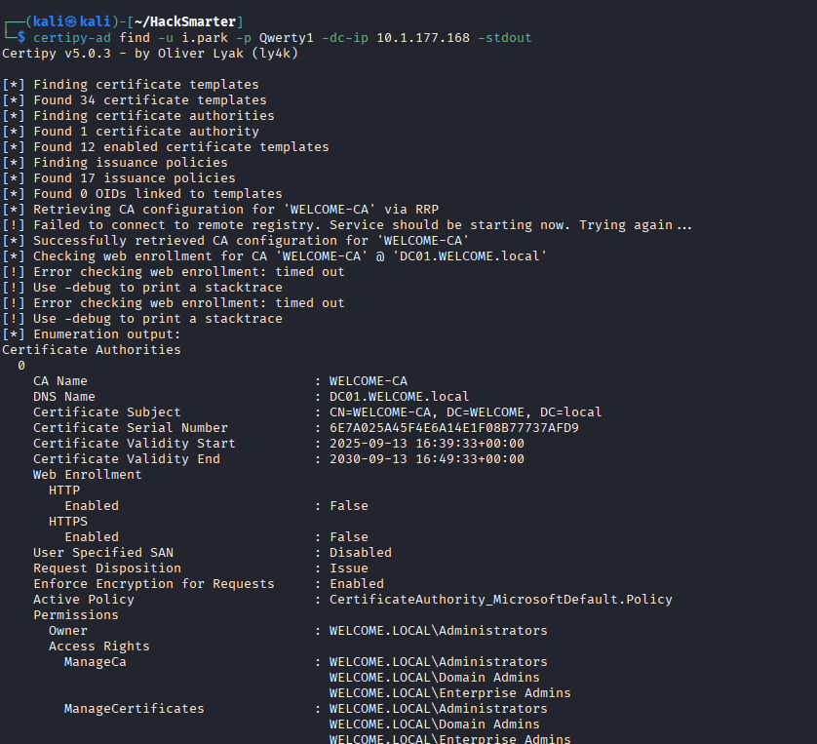
Task: Click the False value under HTTPS Enabled
Action: coord(348,536)
